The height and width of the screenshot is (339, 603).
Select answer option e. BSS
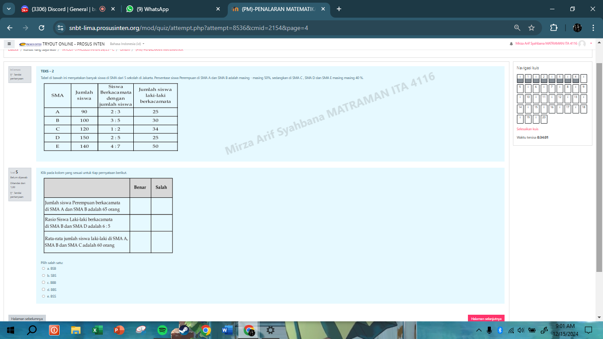tap(43, 297)
